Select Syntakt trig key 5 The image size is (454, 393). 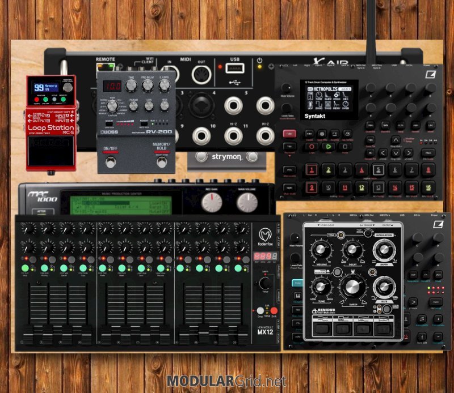click(378, 170)
